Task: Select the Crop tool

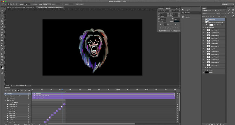Action: click(2, 21)
